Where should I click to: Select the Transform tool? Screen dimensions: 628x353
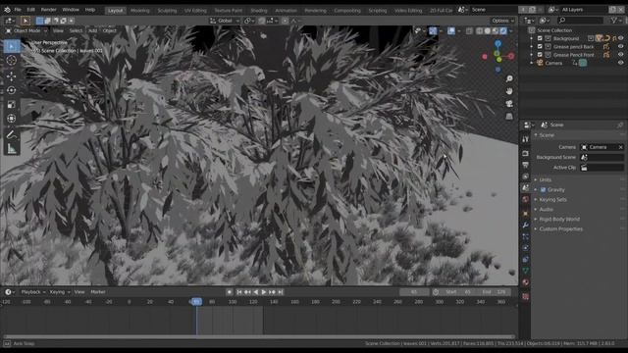pyautogui.click(x=11, y=119)
